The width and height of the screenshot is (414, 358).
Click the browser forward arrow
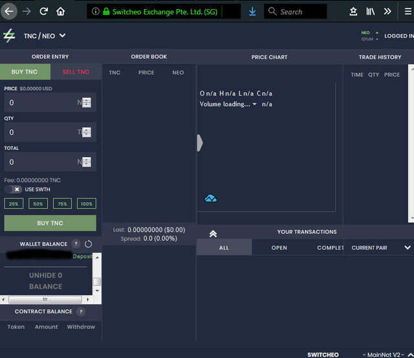tap(27, 12)
